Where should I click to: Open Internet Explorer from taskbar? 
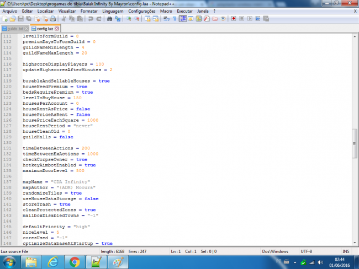coord(53,262)
